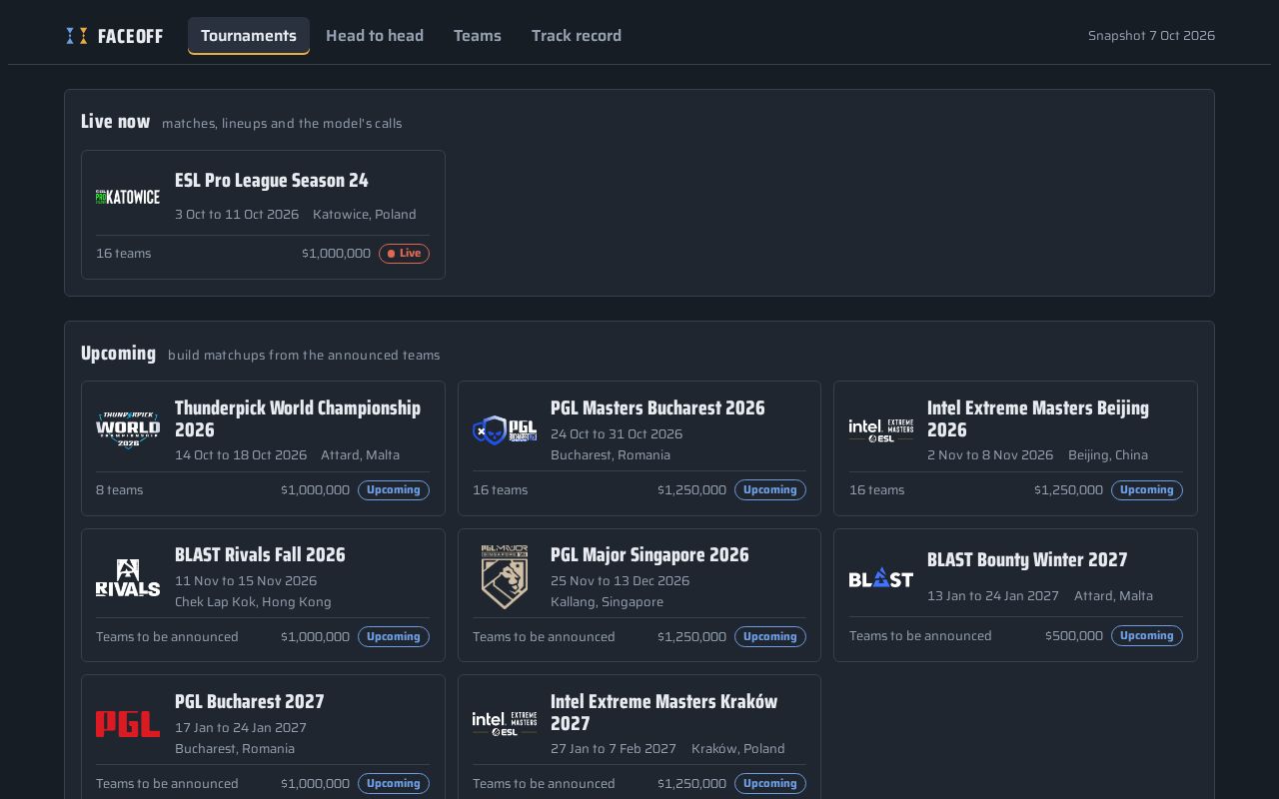Open ESL Pro League Season 24 title
The height and width of the screenshot is (799, 1279).
(x=272, y=181)
